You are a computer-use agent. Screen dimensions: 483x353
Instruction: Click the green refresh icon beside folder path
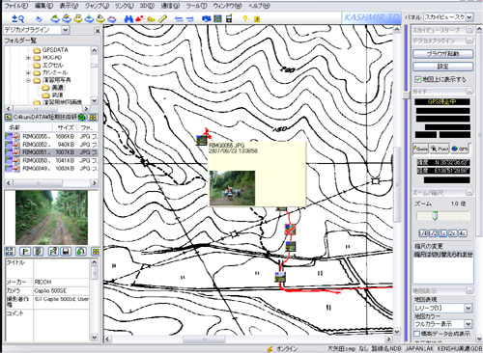tap(82, 118)
